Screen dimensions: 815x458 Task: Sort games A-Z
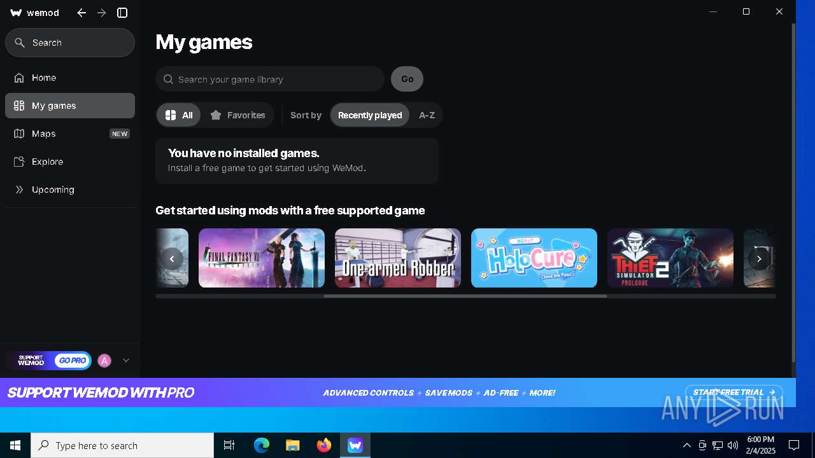pyautogui.click(x=427, y=115)
